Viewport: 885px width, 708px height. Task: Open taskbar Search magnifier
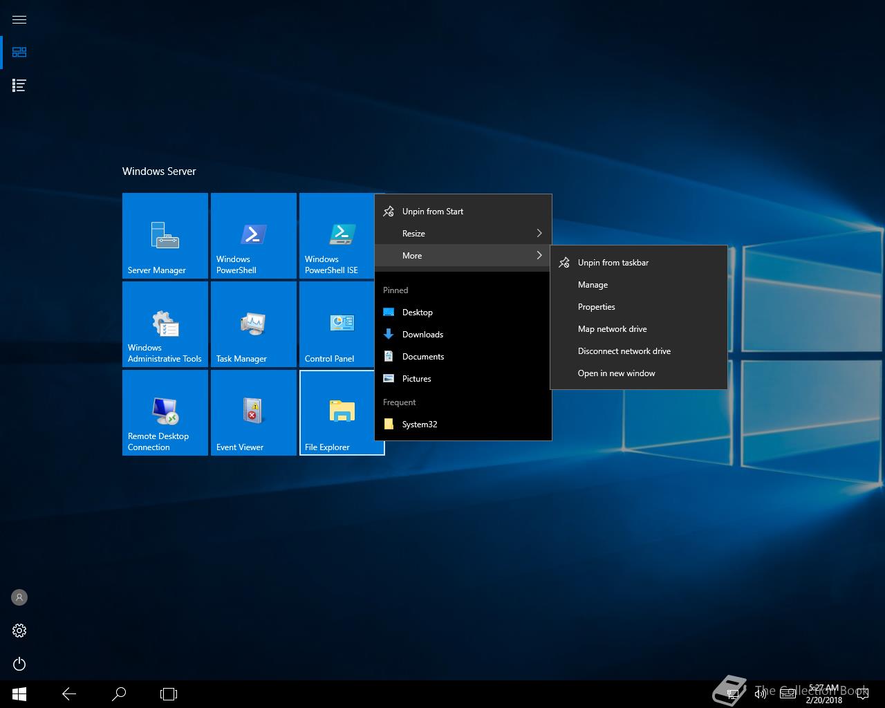[119, 694]
